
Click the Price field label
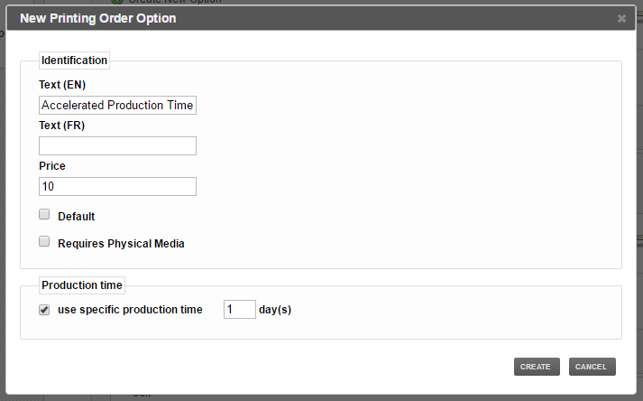click(x=52, y=166)
